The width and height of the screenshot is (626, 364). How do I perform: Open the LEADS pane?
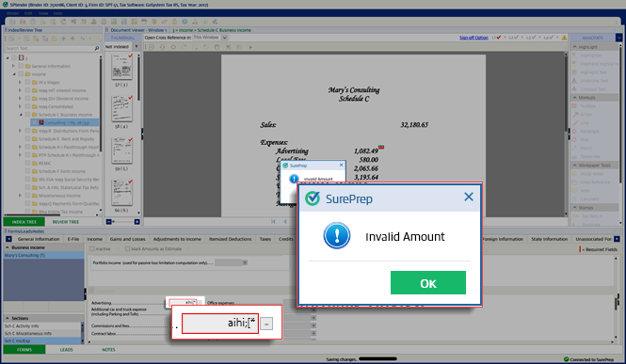tap(66, 350)
